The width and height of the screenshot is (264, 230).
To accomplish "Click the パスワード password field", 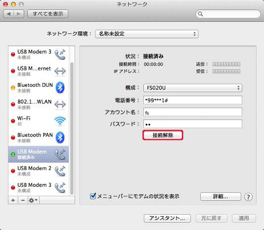I will point(193,124).
